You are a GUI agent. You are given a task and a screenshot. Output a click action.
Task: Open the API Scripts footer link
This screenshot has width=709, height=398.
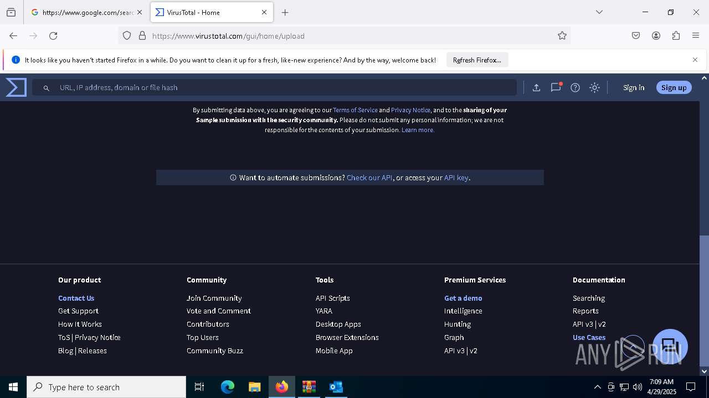click(x=333, y=298)
